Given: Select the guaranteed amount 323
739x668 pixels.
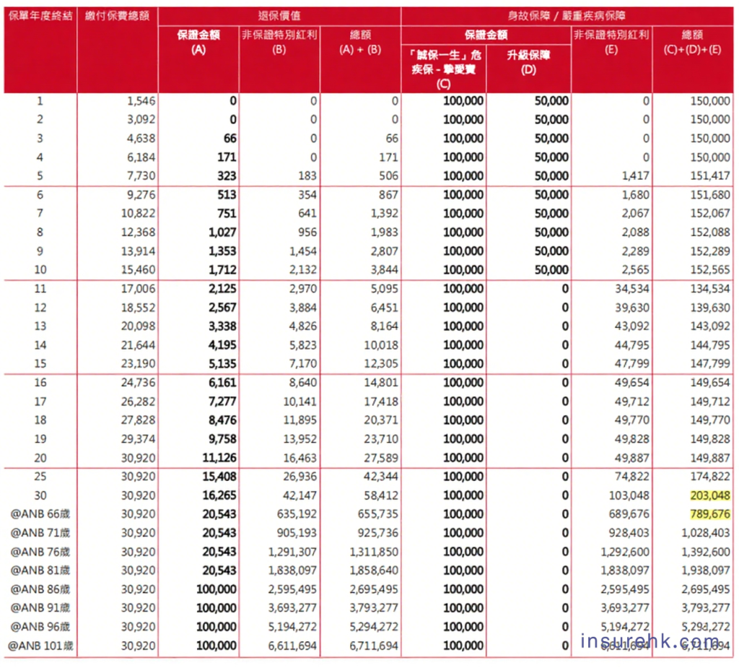Looking at the screenshot, I should (x=227, y=176).
